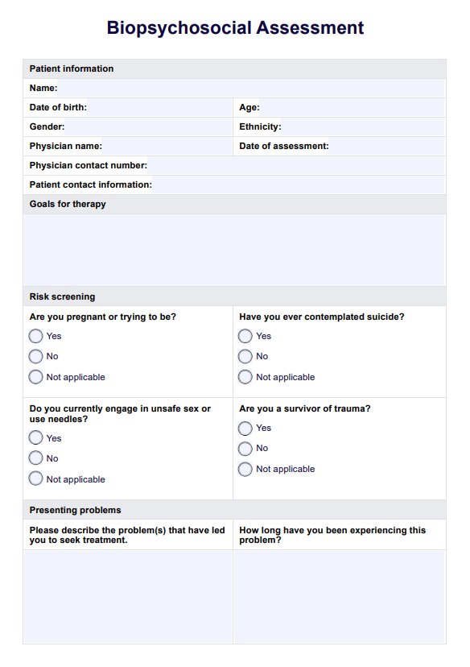Select No for contemplated suicide
This screenshot has height=667, width=470.
pyautogui.click(x=245, y=357)
